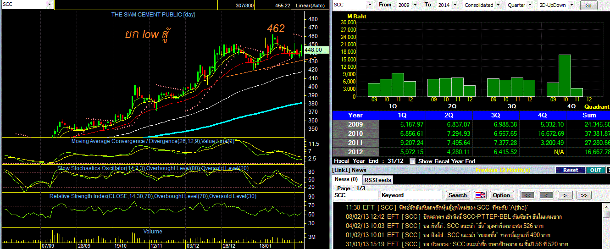Click the 462 price annotation on chart

(276, 28)
